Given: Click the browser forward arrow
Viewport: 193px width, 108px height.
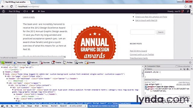Looking at the screenshot, I should click(7, 7).
